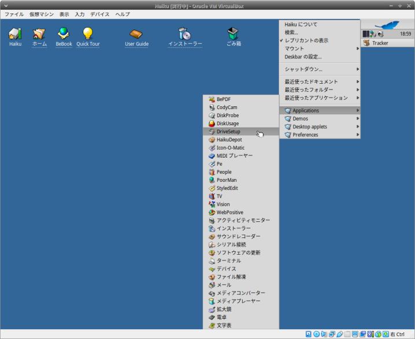Viewport: 415px width, 339px height.
Task: Launch サウンドレコーダー entry
Action: [241, 236]
